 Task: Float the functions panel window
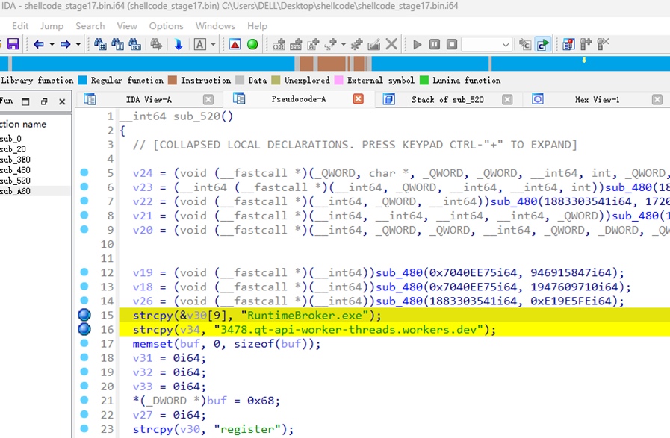[44, 101]
